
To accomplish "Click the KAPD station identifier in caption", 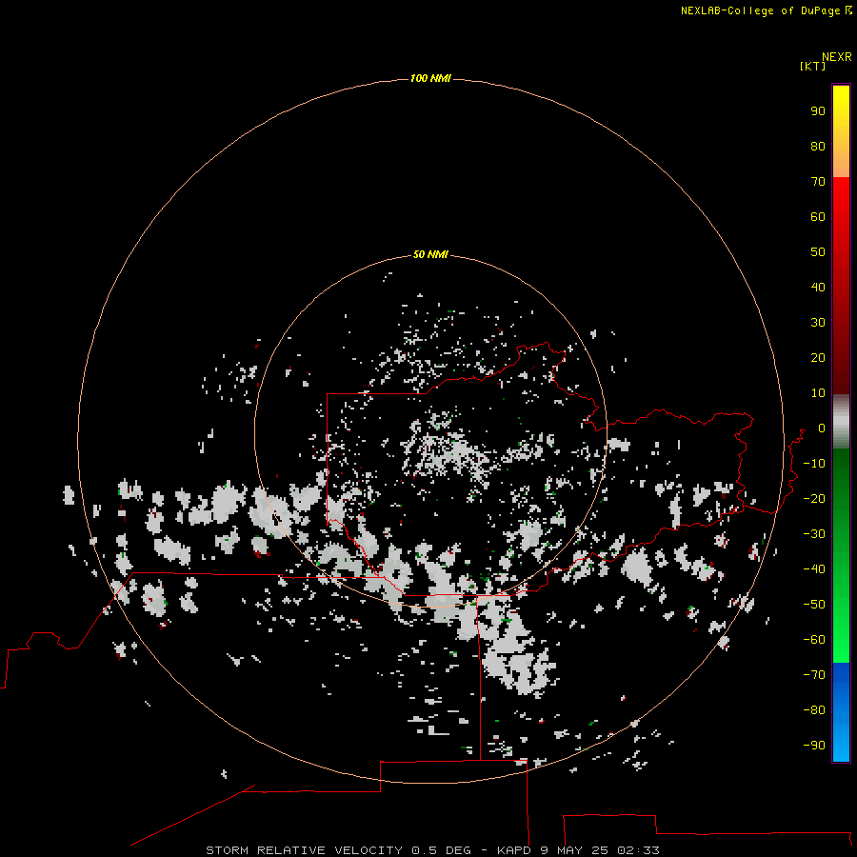I will [x=514, y=850].
